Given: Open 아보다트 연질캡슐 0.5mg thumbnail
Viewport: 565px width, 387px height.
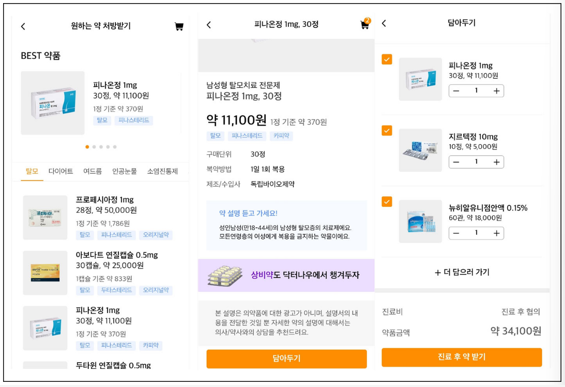Looking at the screenshot, I should click(x=45, y=273).
